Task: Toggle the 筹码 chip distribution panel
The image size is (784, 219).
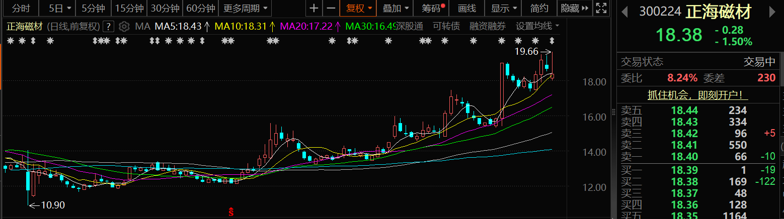Action: tap(433, 8)
